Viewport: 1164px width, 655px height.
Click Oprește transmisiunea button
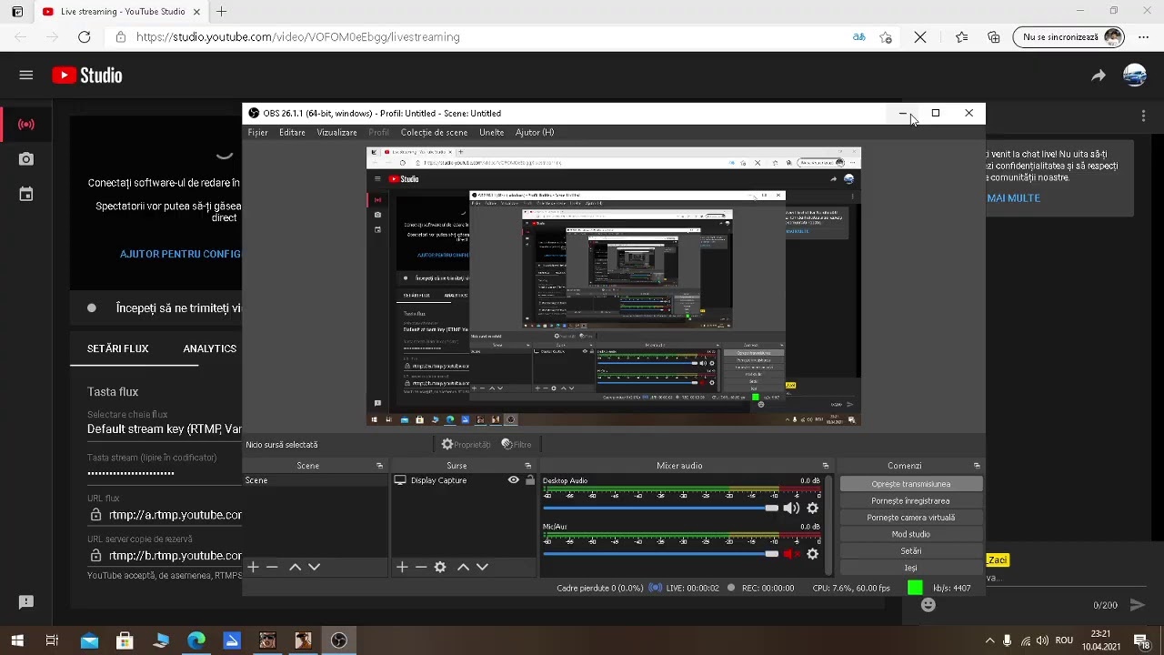pyautogui.click(x=910, y=484)
